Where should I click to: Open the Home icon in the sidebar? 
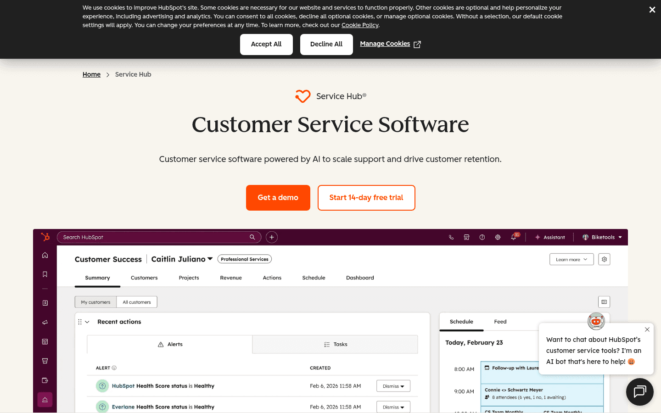(x=45, y=255)
